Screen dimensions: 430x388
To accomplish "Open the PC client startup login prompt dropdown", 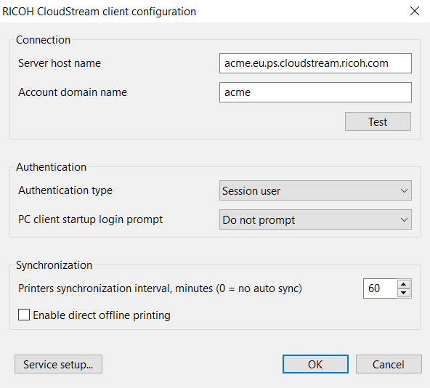I will coord(315,219).
